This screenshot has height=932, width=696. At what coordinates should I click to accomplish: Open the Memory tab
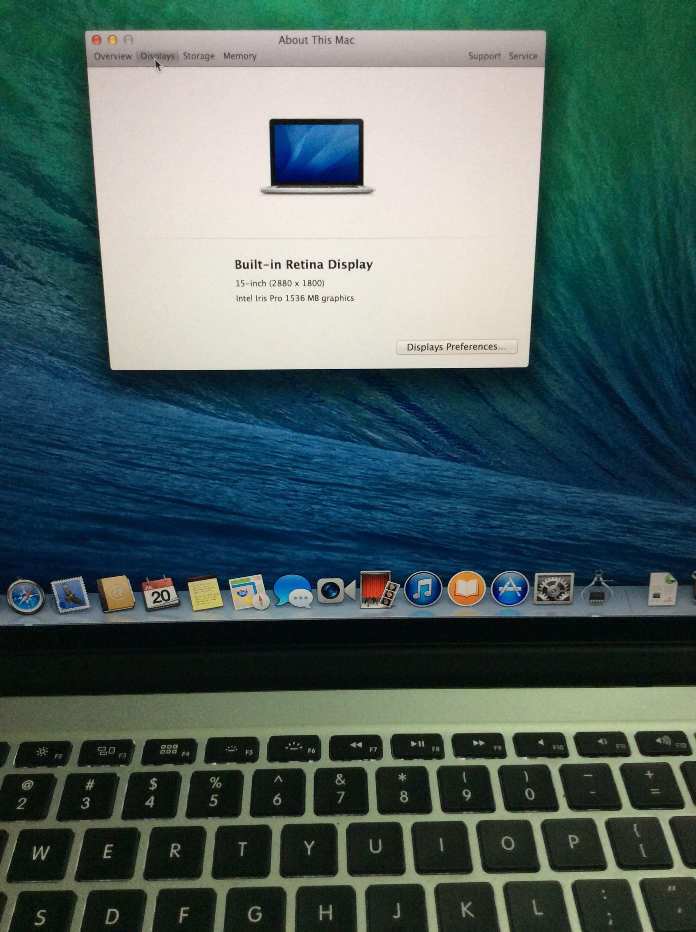click(240, 56)
